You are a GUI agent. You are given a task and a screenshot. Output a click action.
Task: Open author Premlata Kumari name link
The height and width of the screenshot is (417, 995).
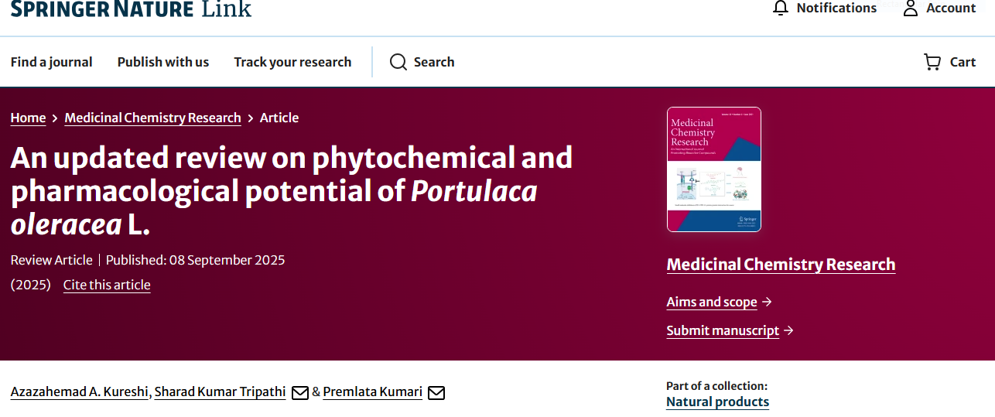372,391
